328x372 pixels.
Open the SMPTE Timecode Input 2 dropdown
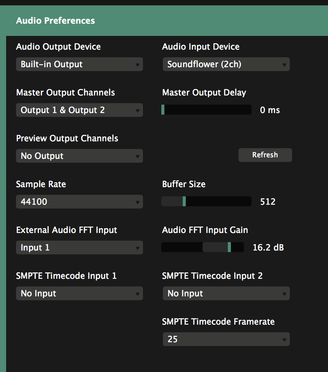pyautogui.click(x=226, y=293)
